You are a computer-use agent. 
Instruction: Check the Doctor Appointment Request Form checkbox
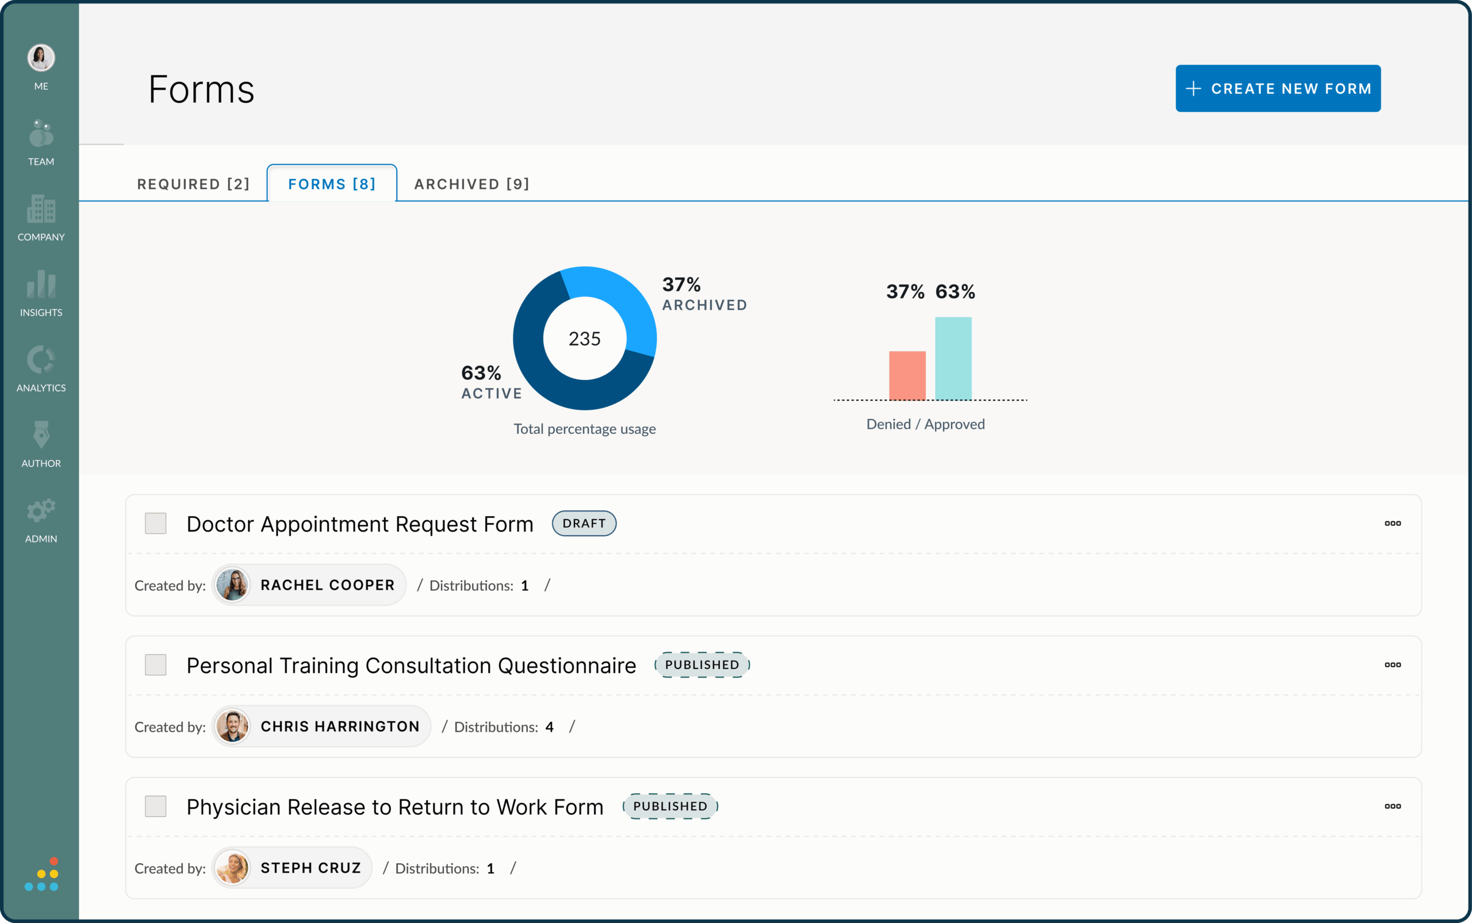point(156,523)
